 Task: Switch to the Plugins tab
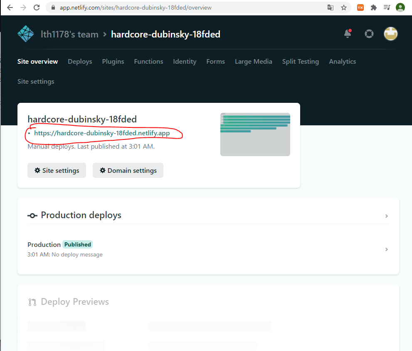(x=113, y=62)
